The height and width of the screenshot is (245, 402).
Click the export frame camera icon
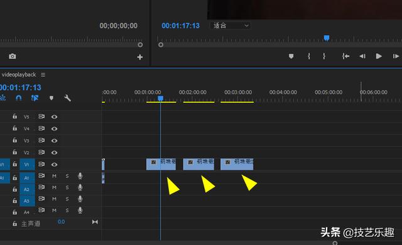coord(13,56)
